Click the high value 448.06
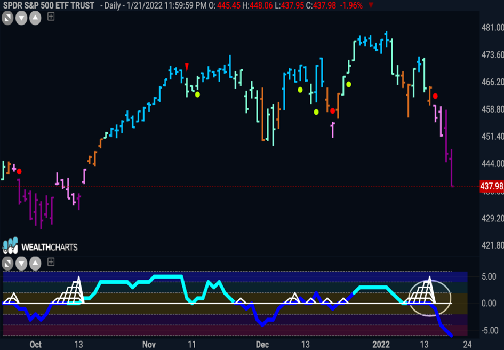Viewport: 504px width, 350px height. tap(261, 5)
